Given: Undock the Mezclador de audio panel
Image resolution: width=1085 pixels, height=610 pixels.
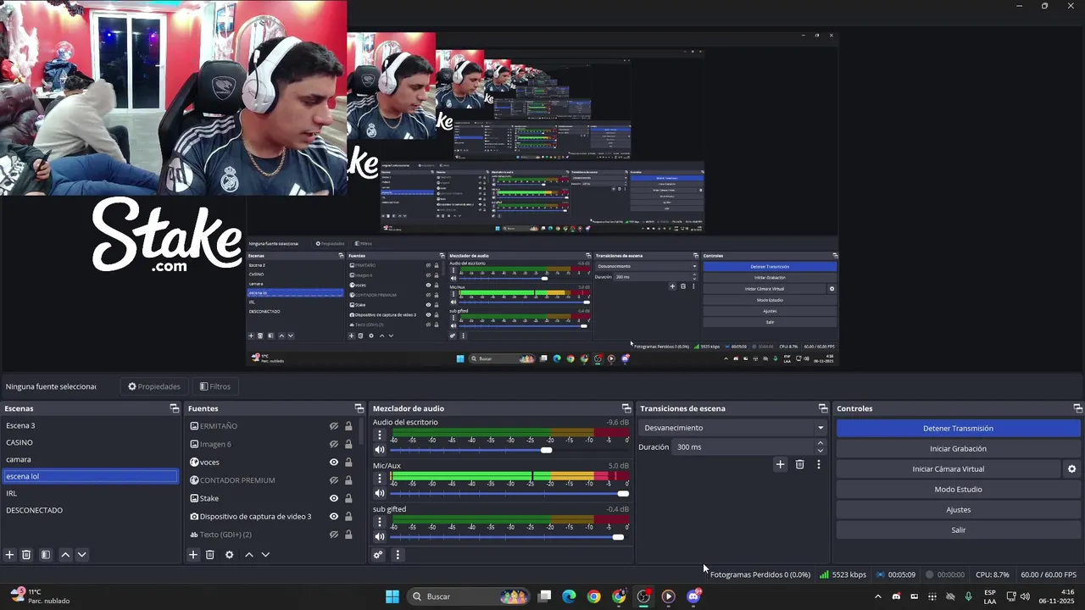Looking at the screenshot, I should point(626,408).
